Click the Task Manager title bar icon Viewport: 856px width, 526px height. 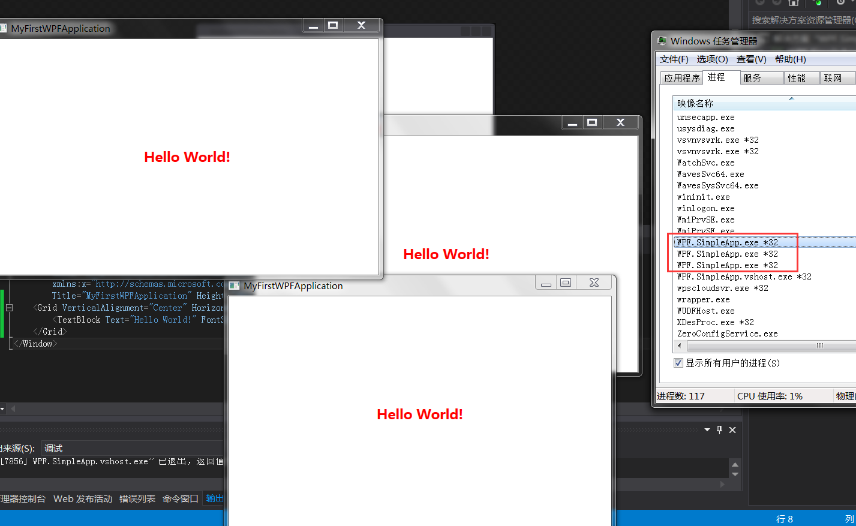(x=662, y=41)
